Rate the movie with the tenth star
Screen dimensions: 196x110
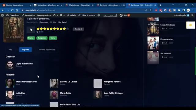coord(68,29)
